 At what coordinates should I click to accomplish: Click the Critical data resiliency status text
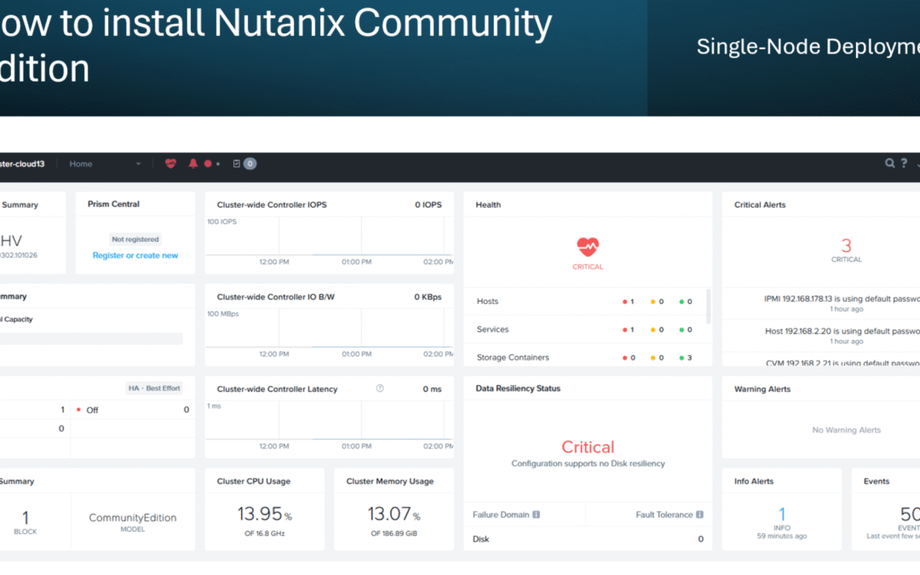click(x=587, y=447)
